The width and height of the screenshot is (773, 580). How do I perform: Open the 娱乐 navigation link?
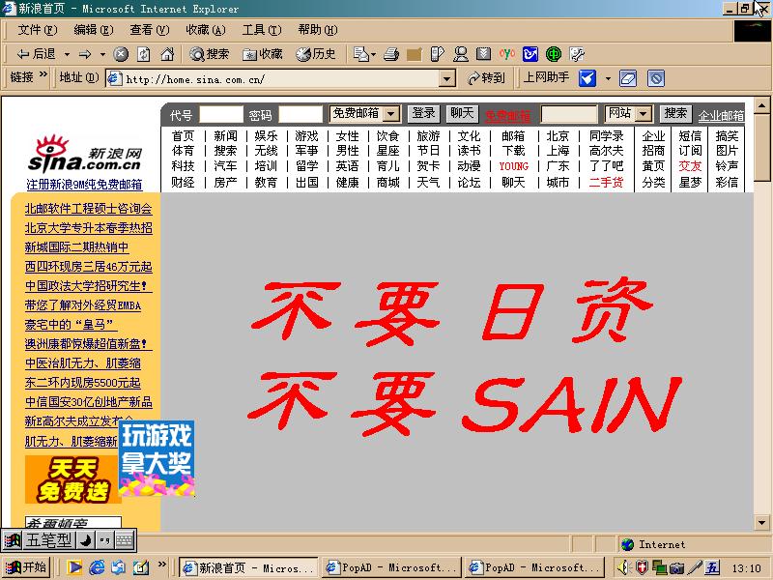pyautogui.click(x=267, y=135)
